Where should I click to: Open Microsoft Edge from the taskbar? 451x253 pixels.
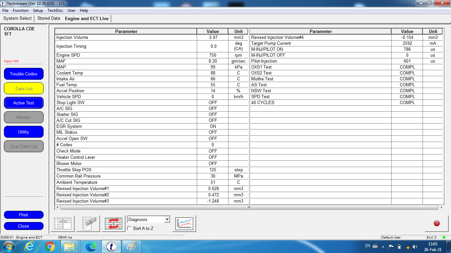(90, 246)
